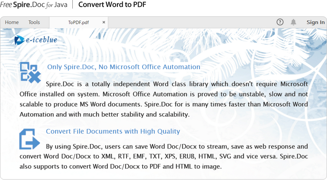Select the ToPDF.pdf document tab
Viewport: 327px width, 180px height.
coord(78,22)
